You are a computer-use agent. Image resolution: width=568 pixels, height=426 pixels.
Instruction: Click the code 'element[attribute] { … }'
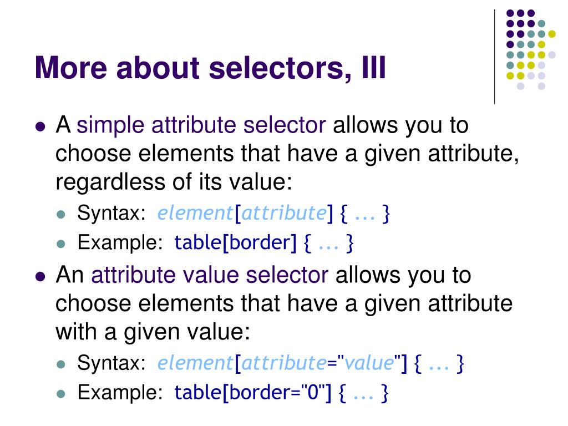click(x=273, y=214)
